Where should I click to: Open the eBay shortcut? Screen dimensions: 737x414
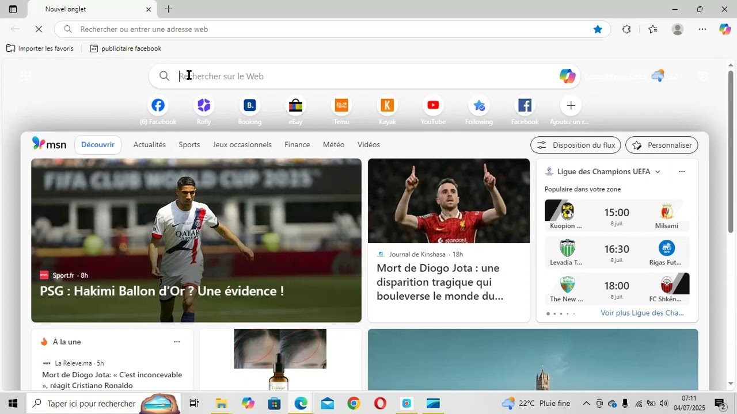pyautogui.click(x=295, y=110)
